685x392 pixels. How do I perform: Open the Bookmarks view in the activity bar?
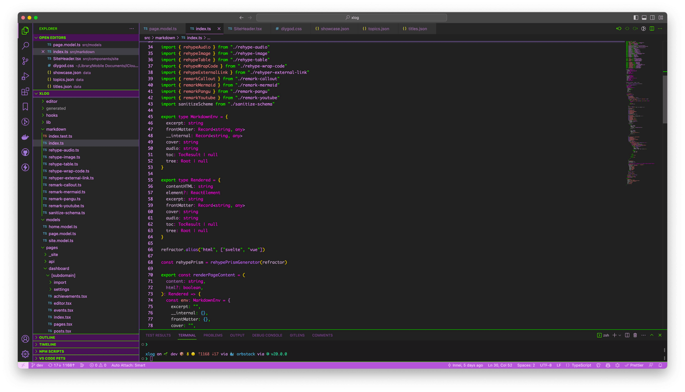point(25,107)
